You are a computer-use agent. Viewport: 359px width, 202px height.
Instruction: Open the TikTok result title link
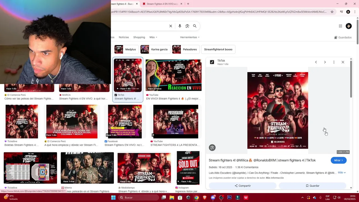[x=262, y=160]
